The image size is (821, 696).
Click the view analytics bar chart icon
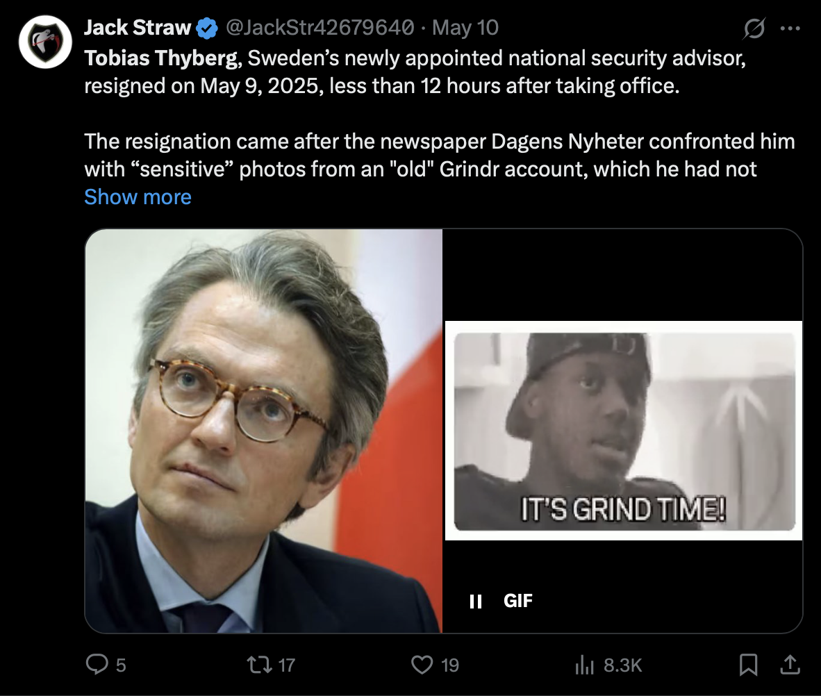pyautogui.click(x=584, y=665)
